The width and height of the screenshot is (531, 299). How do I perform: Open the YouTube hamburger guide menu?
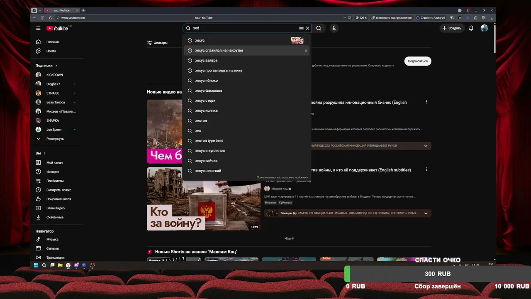point(38,28)
